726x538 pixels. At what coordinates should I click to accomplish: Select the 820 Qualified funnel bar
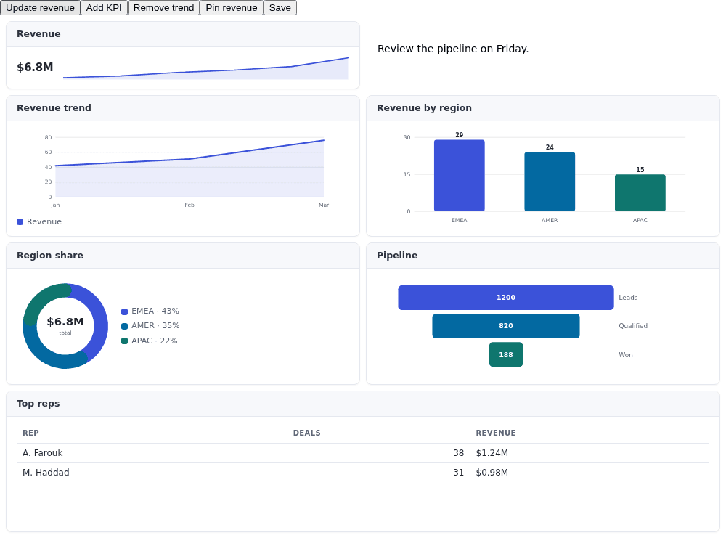click(x=506, y=326)
